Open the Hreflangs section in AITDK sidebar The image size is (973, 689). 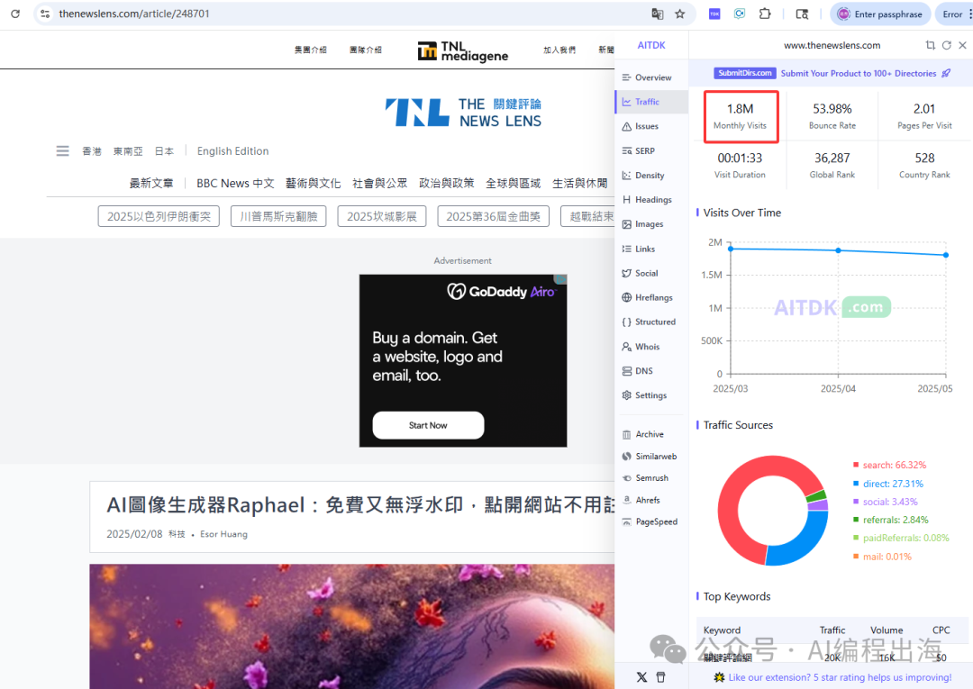[651, 298]
